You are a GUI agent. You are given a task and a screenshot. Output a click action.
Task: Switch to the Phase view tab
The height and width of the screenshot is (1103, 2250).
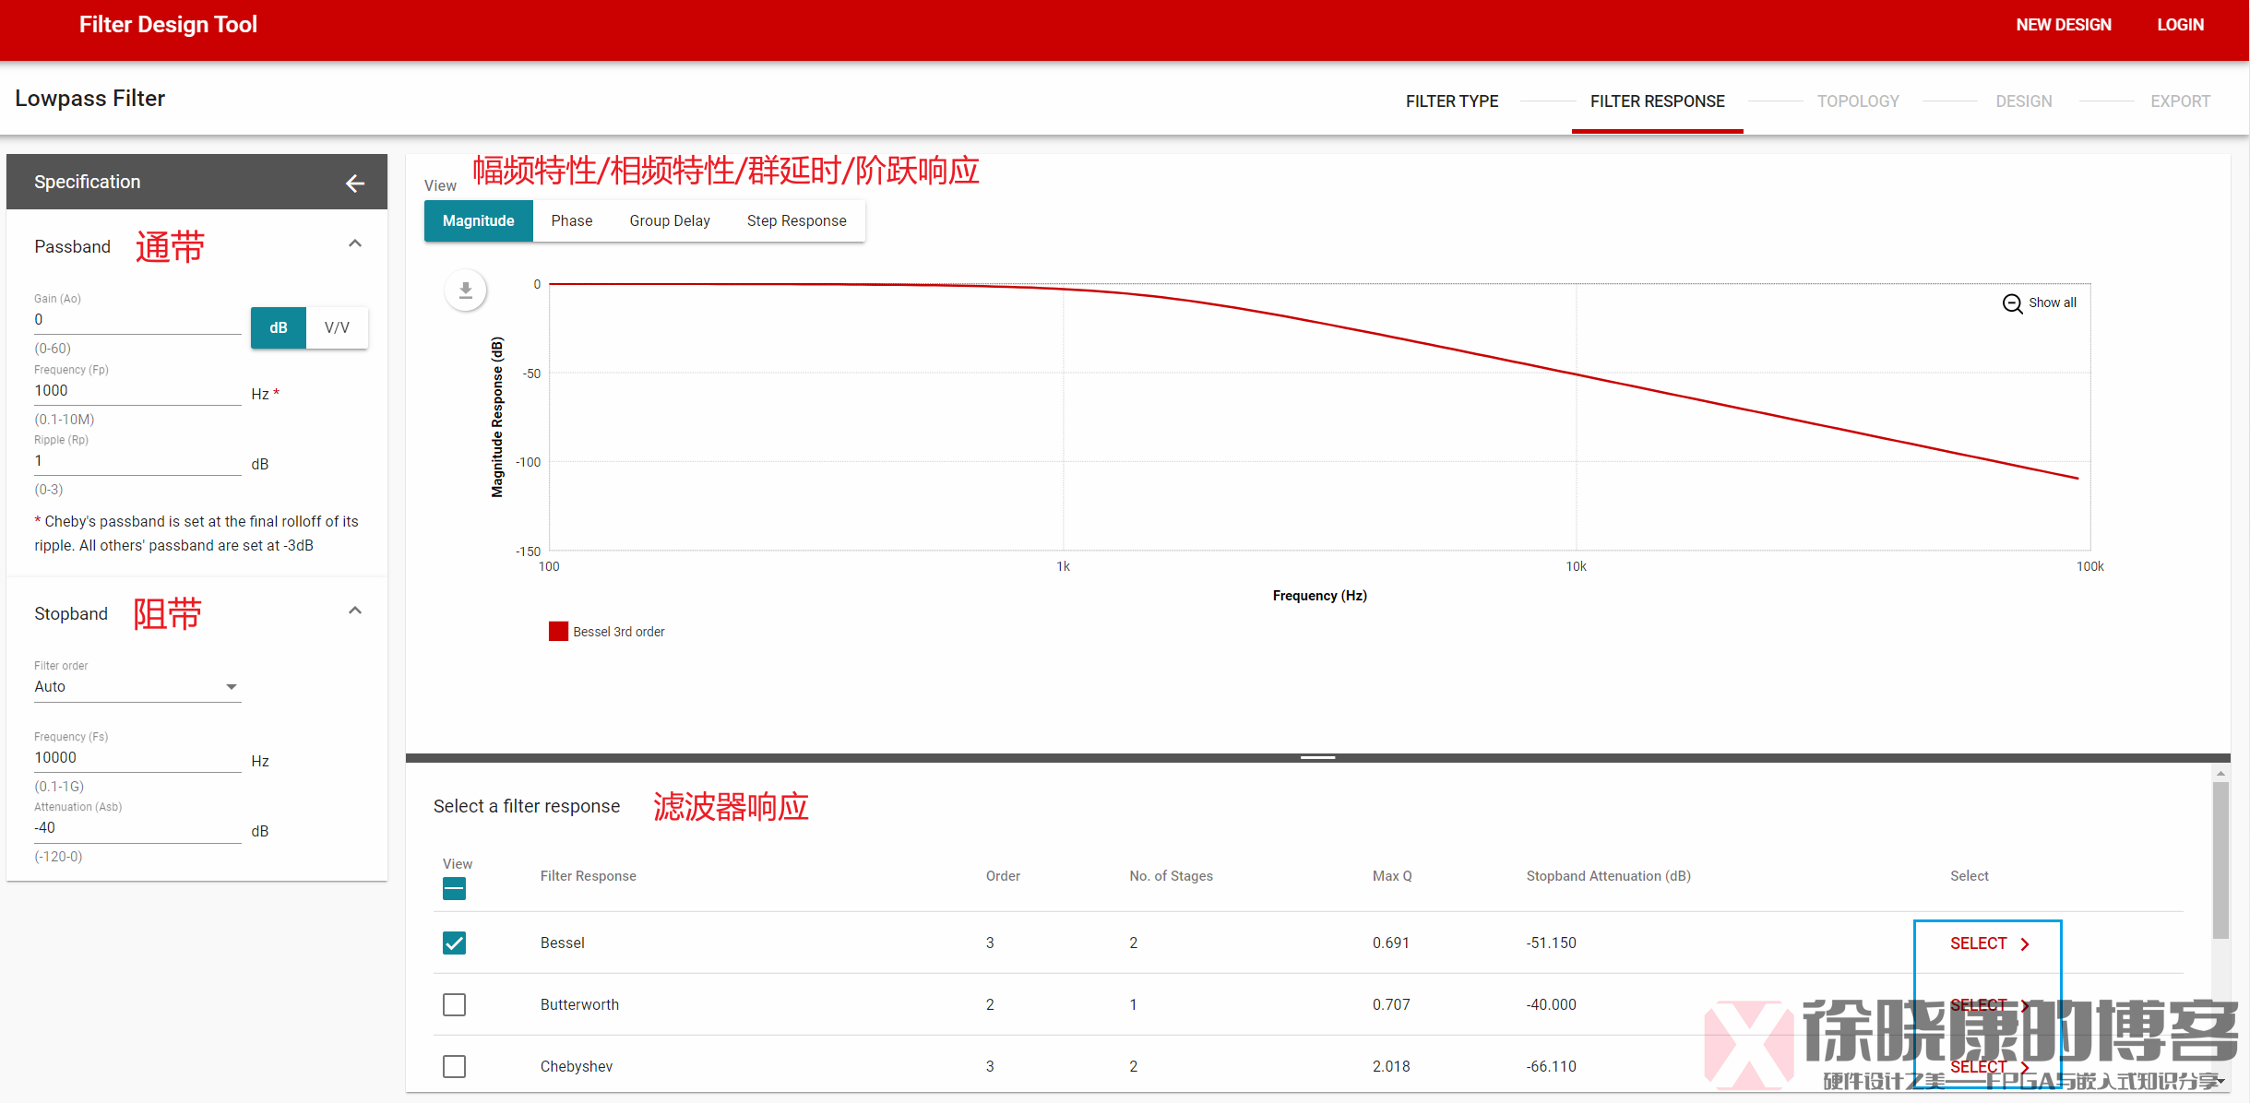pyautogui.click(x=571, y=221)
